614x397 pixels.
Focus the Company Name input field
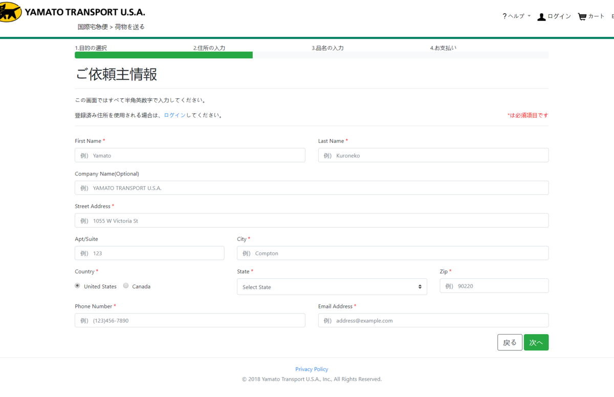(x=312, y=188)
